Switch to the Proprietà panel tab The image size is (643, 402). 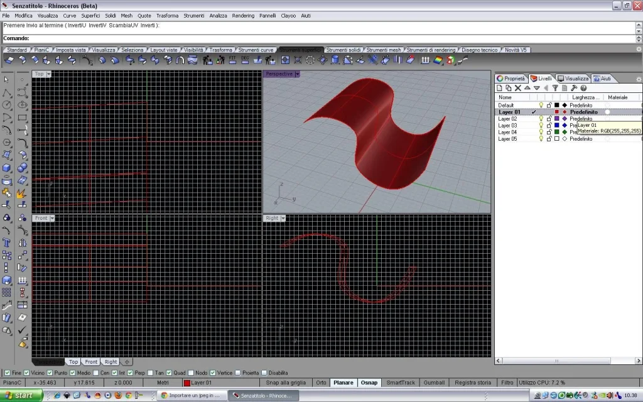coord(511,79)
